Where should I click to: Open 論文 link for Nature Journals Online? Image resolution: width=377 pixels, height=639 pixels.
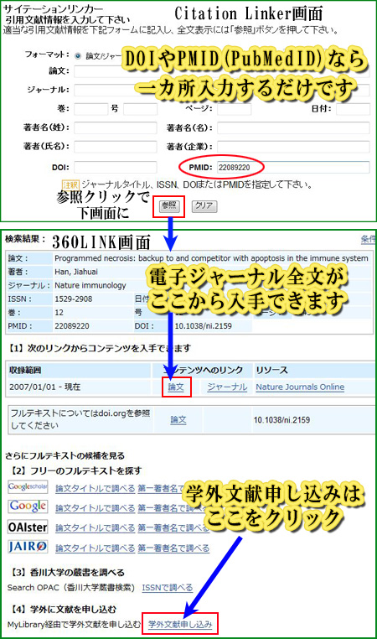tap(176, 387)
